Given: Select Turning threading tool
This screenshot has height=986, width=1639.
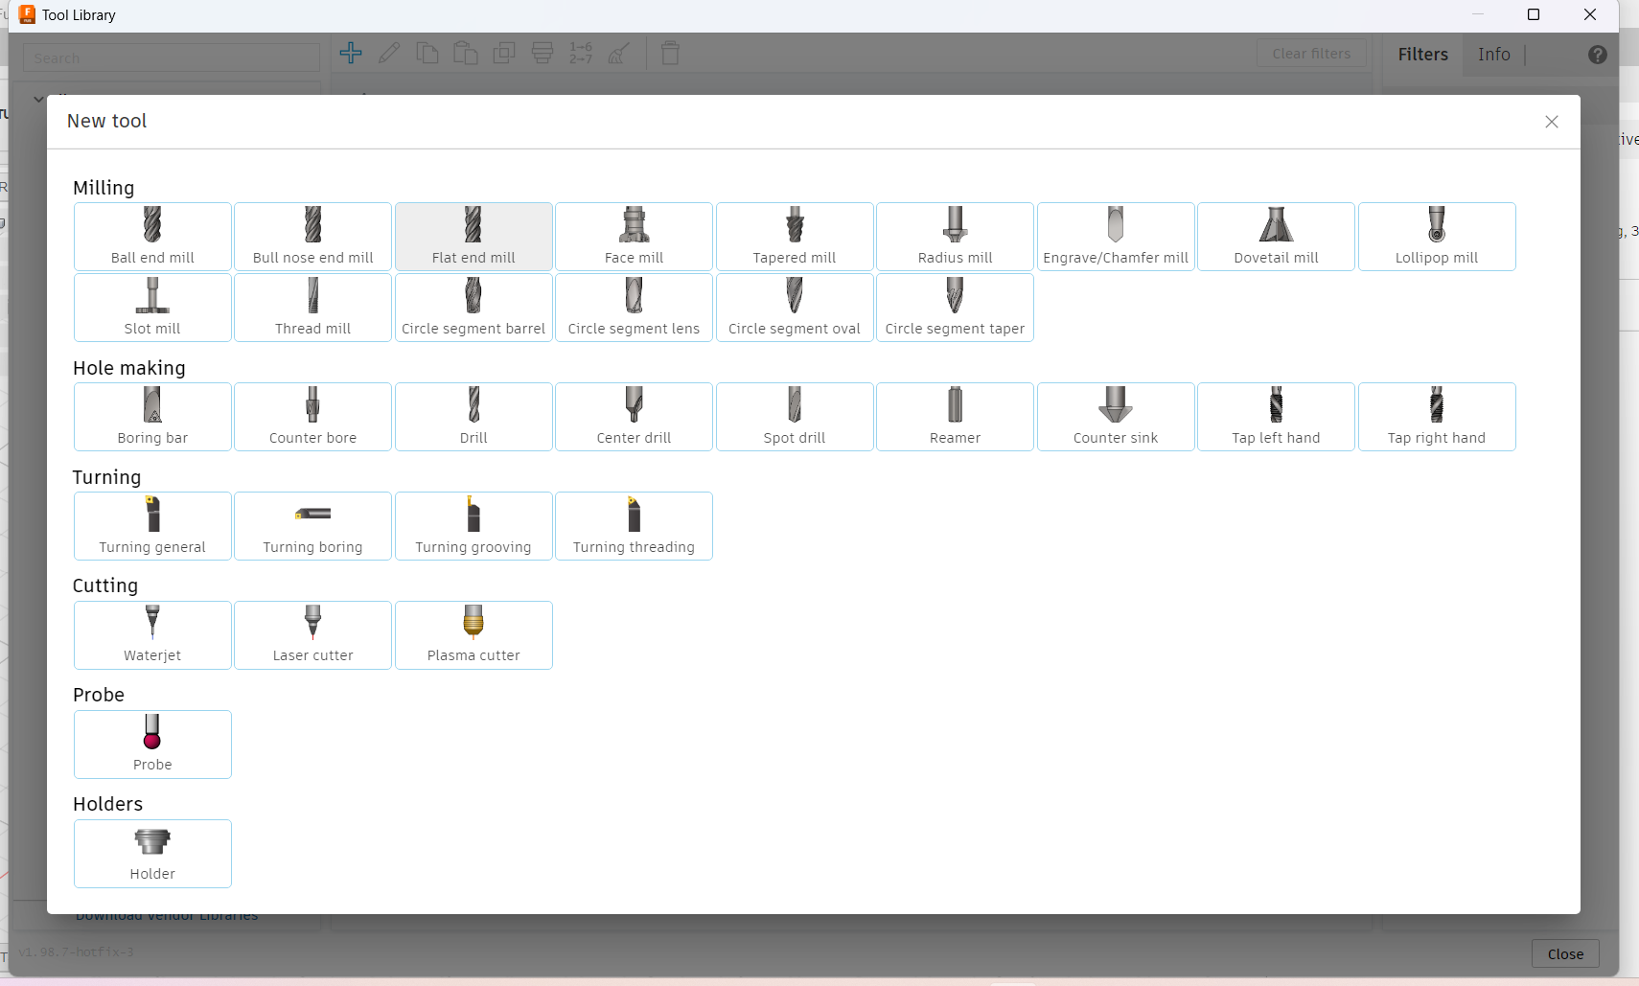Looking at the screenshot, I should pyautogui.click(x=634, y=526).
